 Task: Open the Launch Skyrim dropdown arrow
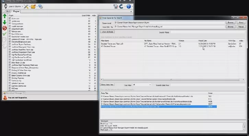click(x=22, y=7)
